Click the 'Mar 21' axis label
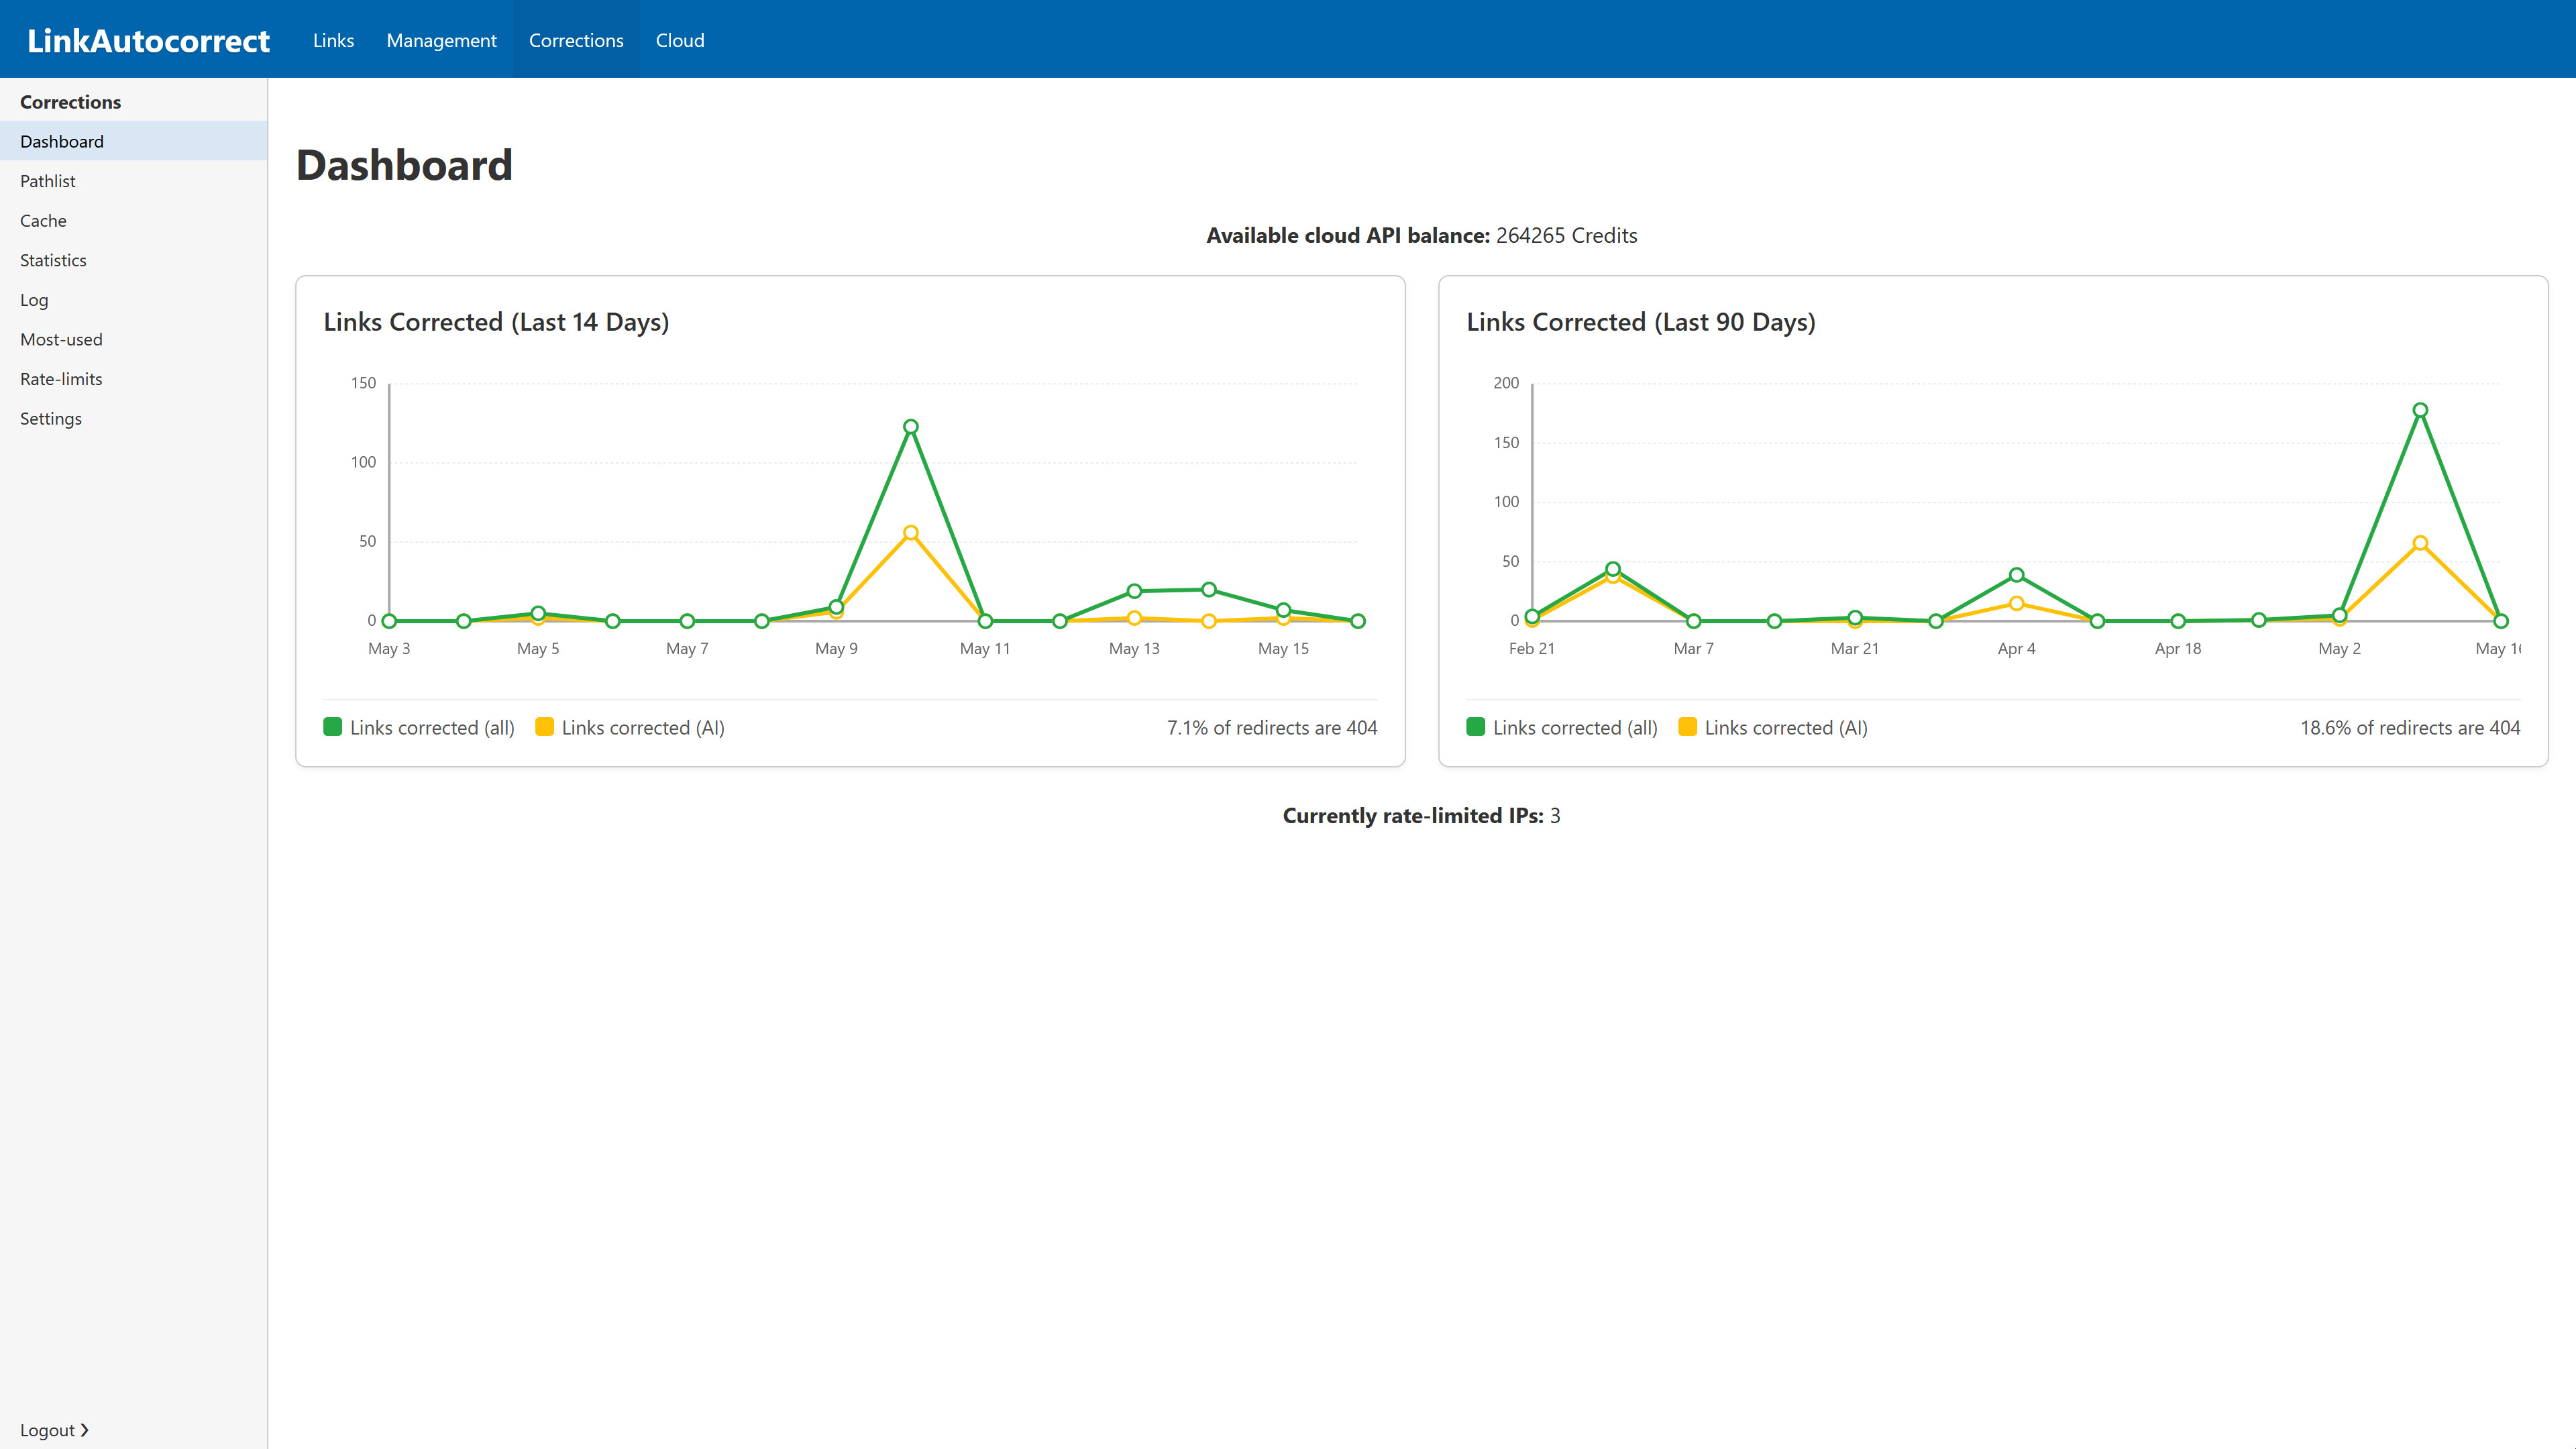The height and width of the screenshot is (1449, 2576). tap(1854, 649)
